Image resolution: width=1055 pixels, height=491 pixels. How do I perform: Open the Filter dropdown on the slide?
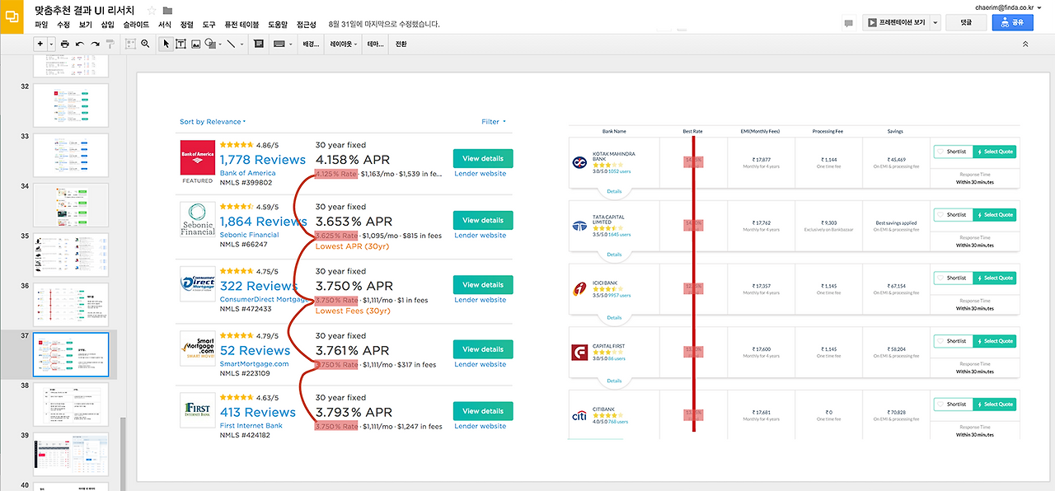click(x=494, y=122)
